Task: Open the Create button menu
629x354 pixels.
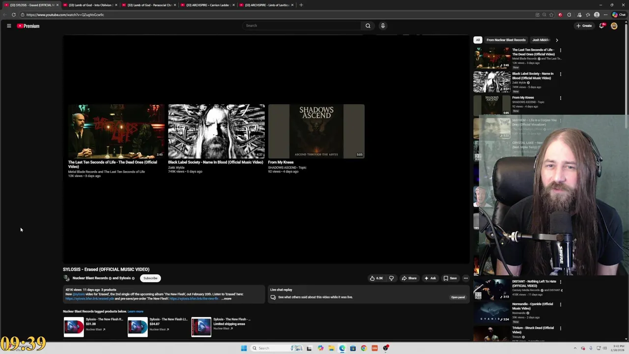Action: point(584,26)
